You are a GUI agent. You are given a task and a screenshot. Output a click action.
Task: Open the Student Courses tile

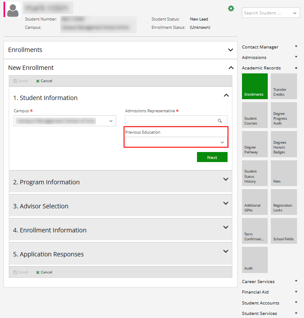click(255, 115)
